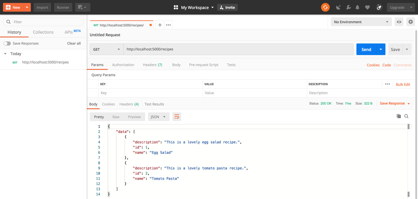
Task: Open the Send button dropdown arrow
Action: tap(381, 49)
